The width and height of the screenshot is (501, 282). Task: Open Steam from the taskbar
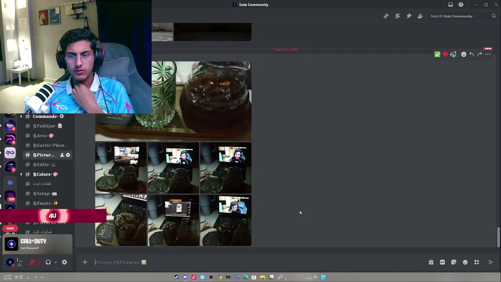pyautogui.click(x=177, y=277)
